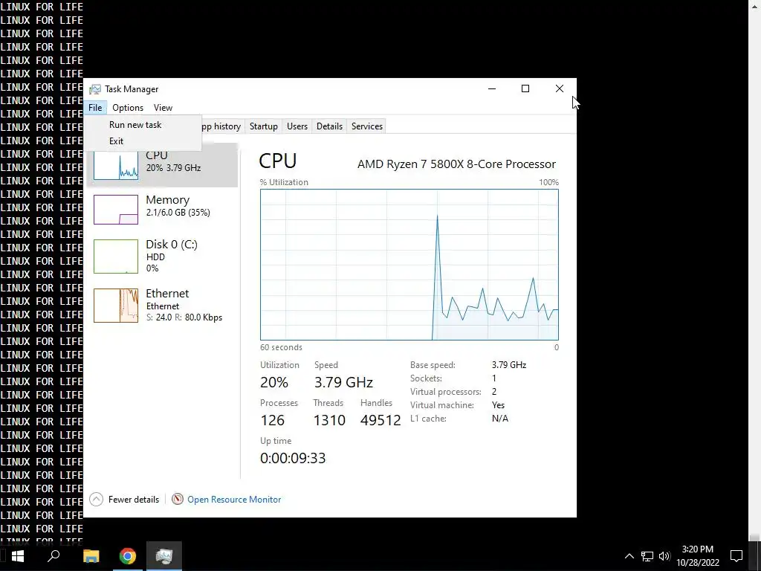Click the CPU utilization graph

[409, 265]
